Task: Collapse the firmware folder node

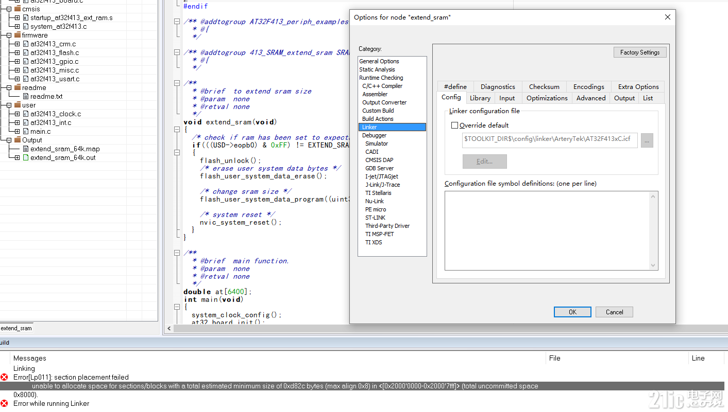Action: [9, 35]
